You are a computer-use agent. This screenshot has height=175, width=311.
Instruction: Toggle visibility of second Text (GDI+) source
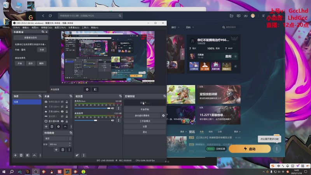[62, 112]
